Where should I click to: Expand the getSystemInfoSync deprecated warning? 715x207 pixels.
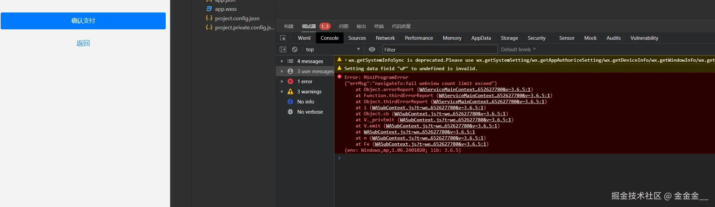346,60
